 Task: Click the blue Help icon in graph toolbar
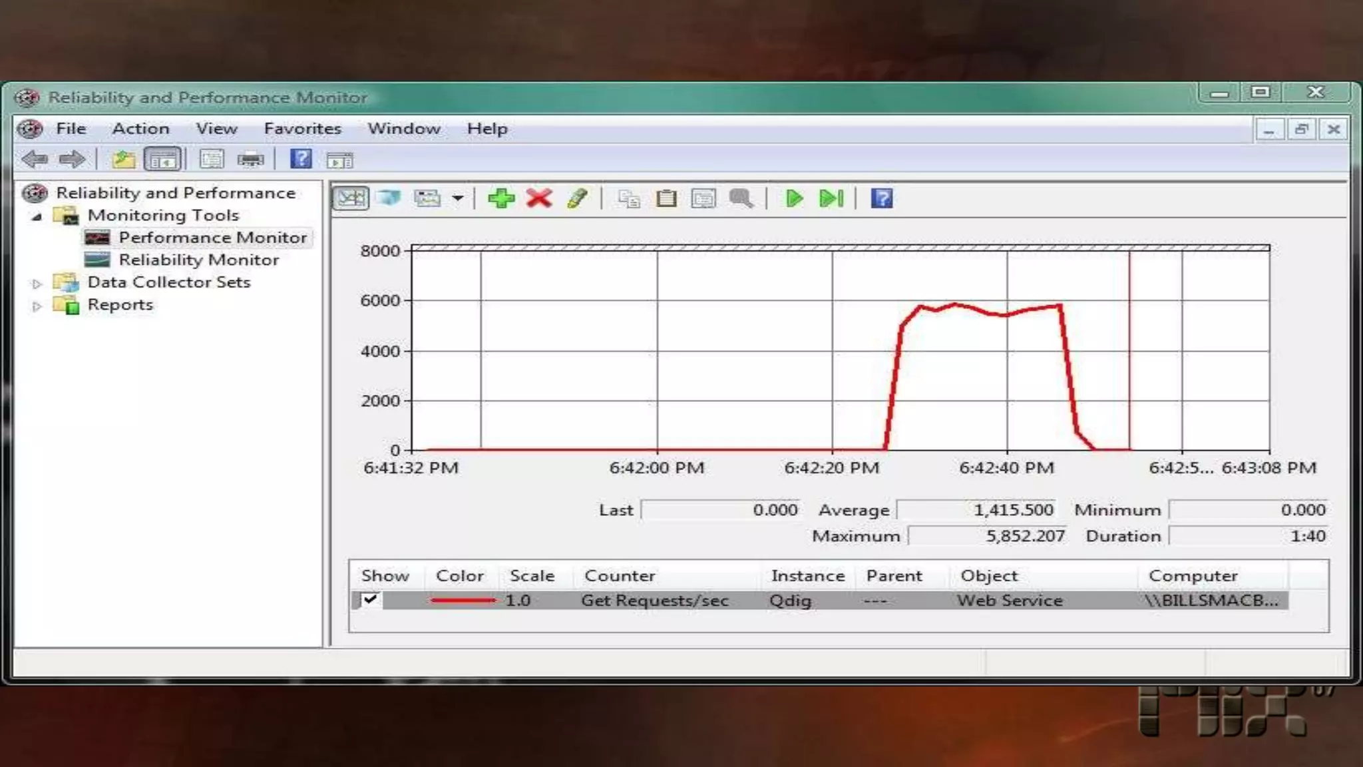point(881,198)
